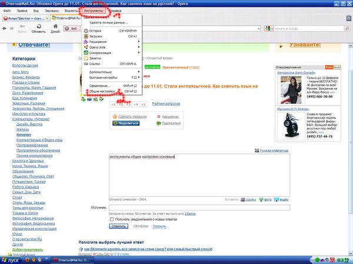Open the Программирование subcategory
Screen dimensions: 353x264
(x=32, y=145)
